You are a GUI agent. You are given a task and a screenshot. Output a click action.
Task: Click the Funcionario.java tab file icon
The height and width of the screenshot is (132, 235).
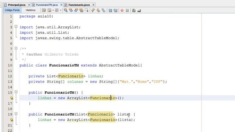[66, 5]
